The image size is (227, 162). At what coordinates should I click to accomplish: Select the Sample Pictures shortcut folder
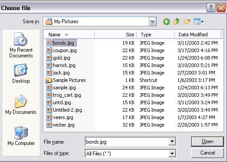65,80
